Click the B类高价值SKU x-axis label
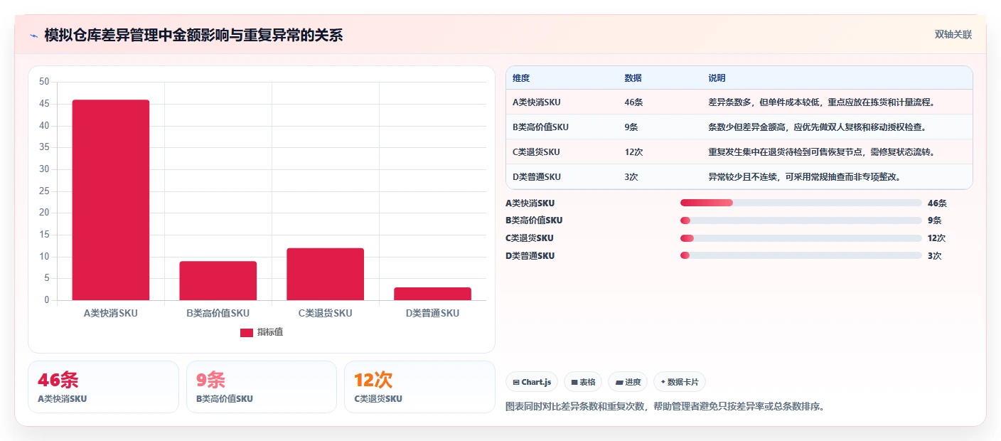1001x441 pixels. point(218,313)
